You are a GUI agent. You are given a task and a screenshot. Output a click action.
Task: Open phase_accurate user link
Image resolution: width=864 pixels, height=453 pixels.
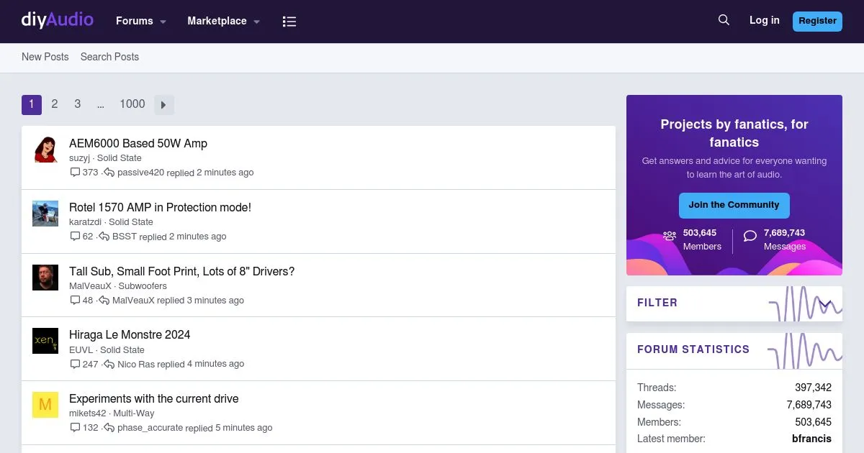click(150, 428)
